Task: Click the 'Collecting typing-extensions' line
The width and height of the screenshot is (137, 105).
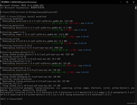Action: click(16, 79)
